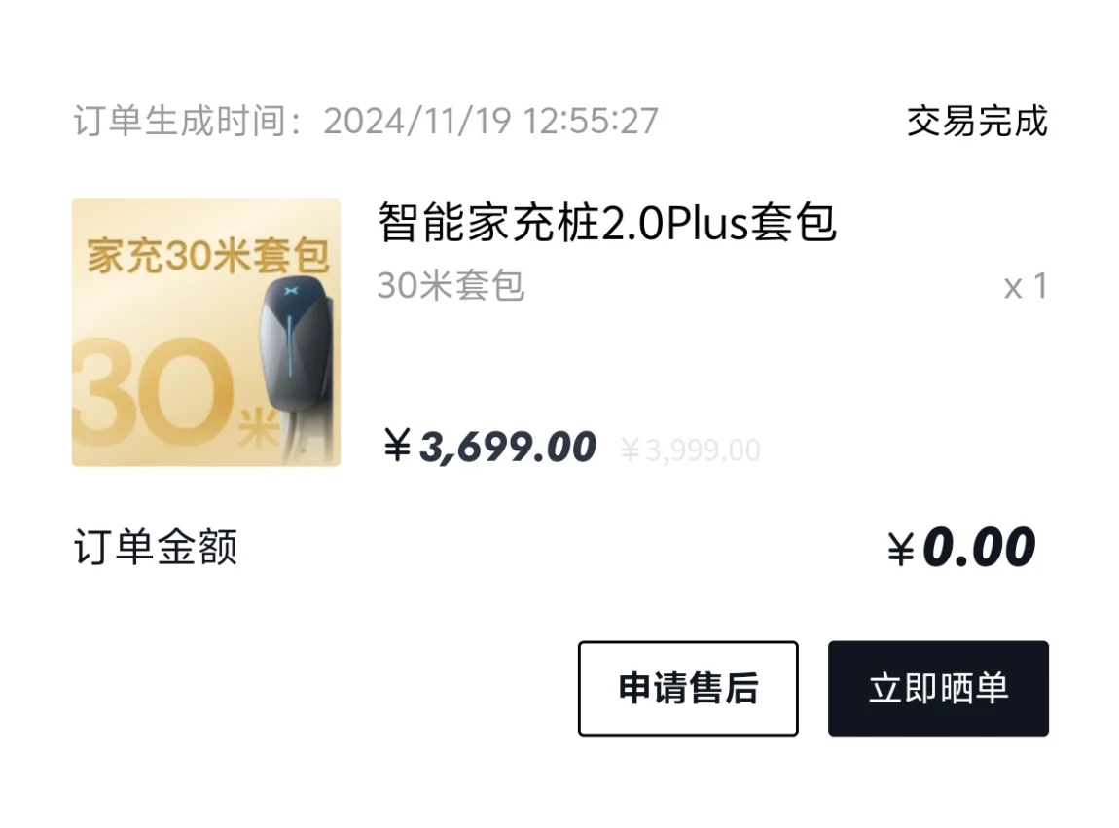Click the ¥3,699.00 discounted price
This screenshot has height=828, width=1119.
(x=489, y=447)
